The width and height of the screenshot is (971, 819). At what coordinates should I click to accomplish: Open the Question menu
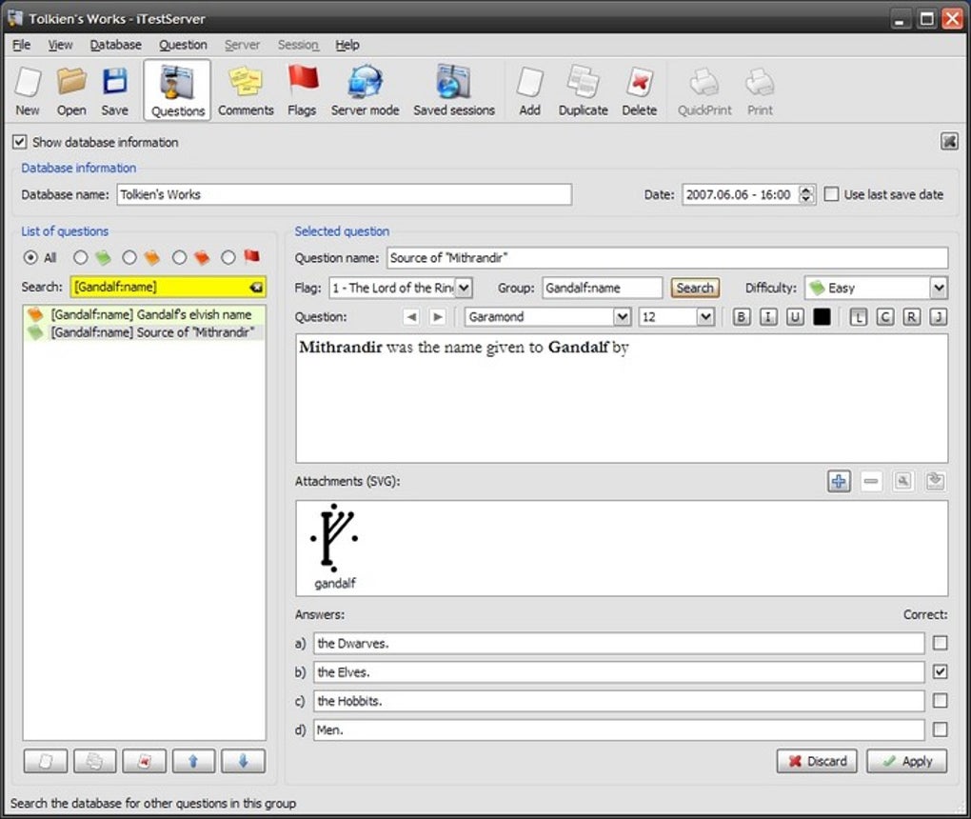click(x=184, y=45)
